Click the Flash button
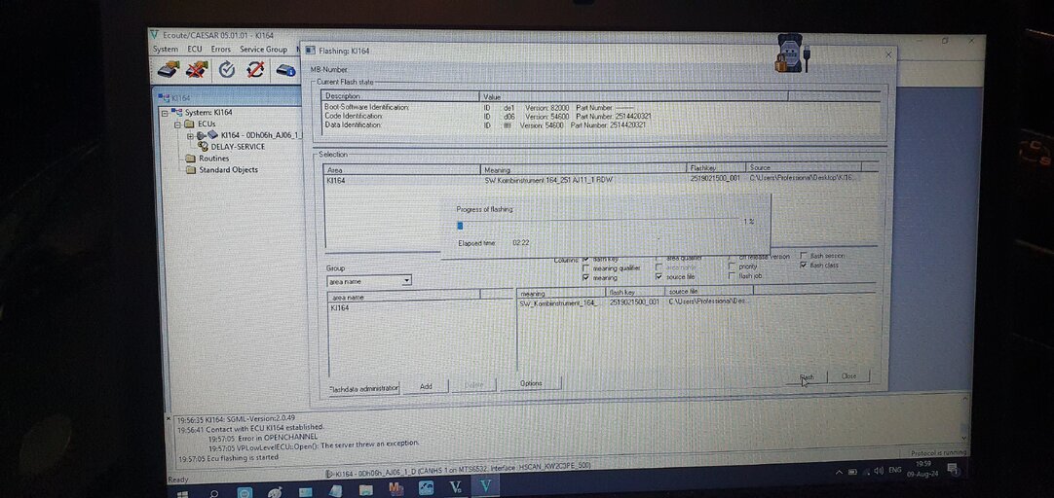 (x=807, y=377)
